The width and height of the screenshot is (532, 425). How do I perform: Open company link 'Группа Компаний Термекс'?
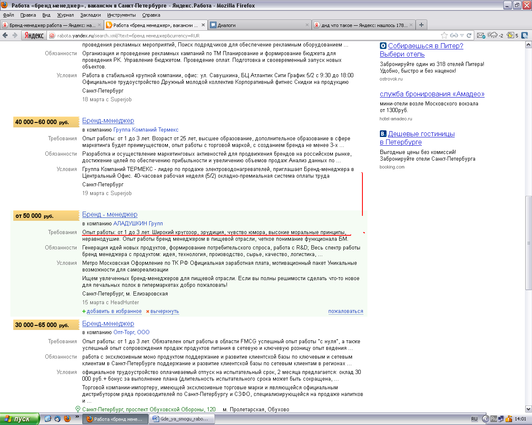pos(146,129)
